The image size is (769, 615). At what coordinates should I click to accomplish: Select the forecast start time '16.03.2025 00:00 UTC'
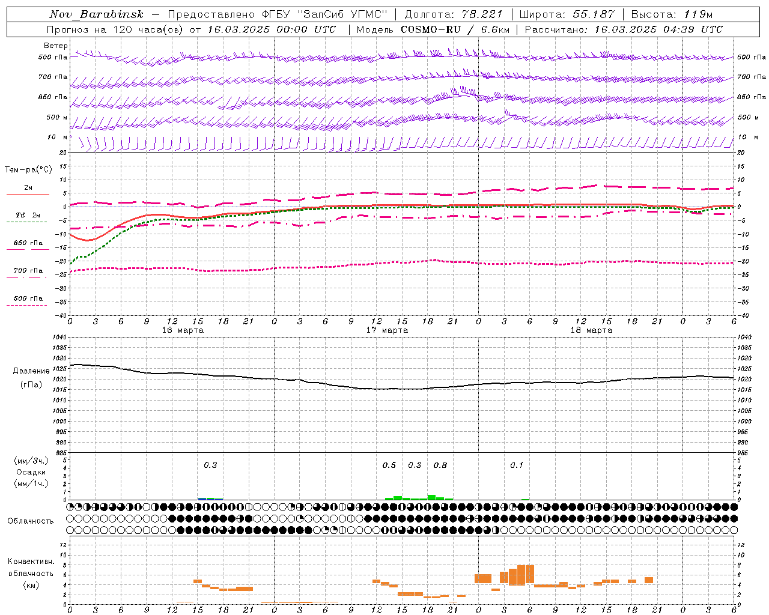(272, 29)
